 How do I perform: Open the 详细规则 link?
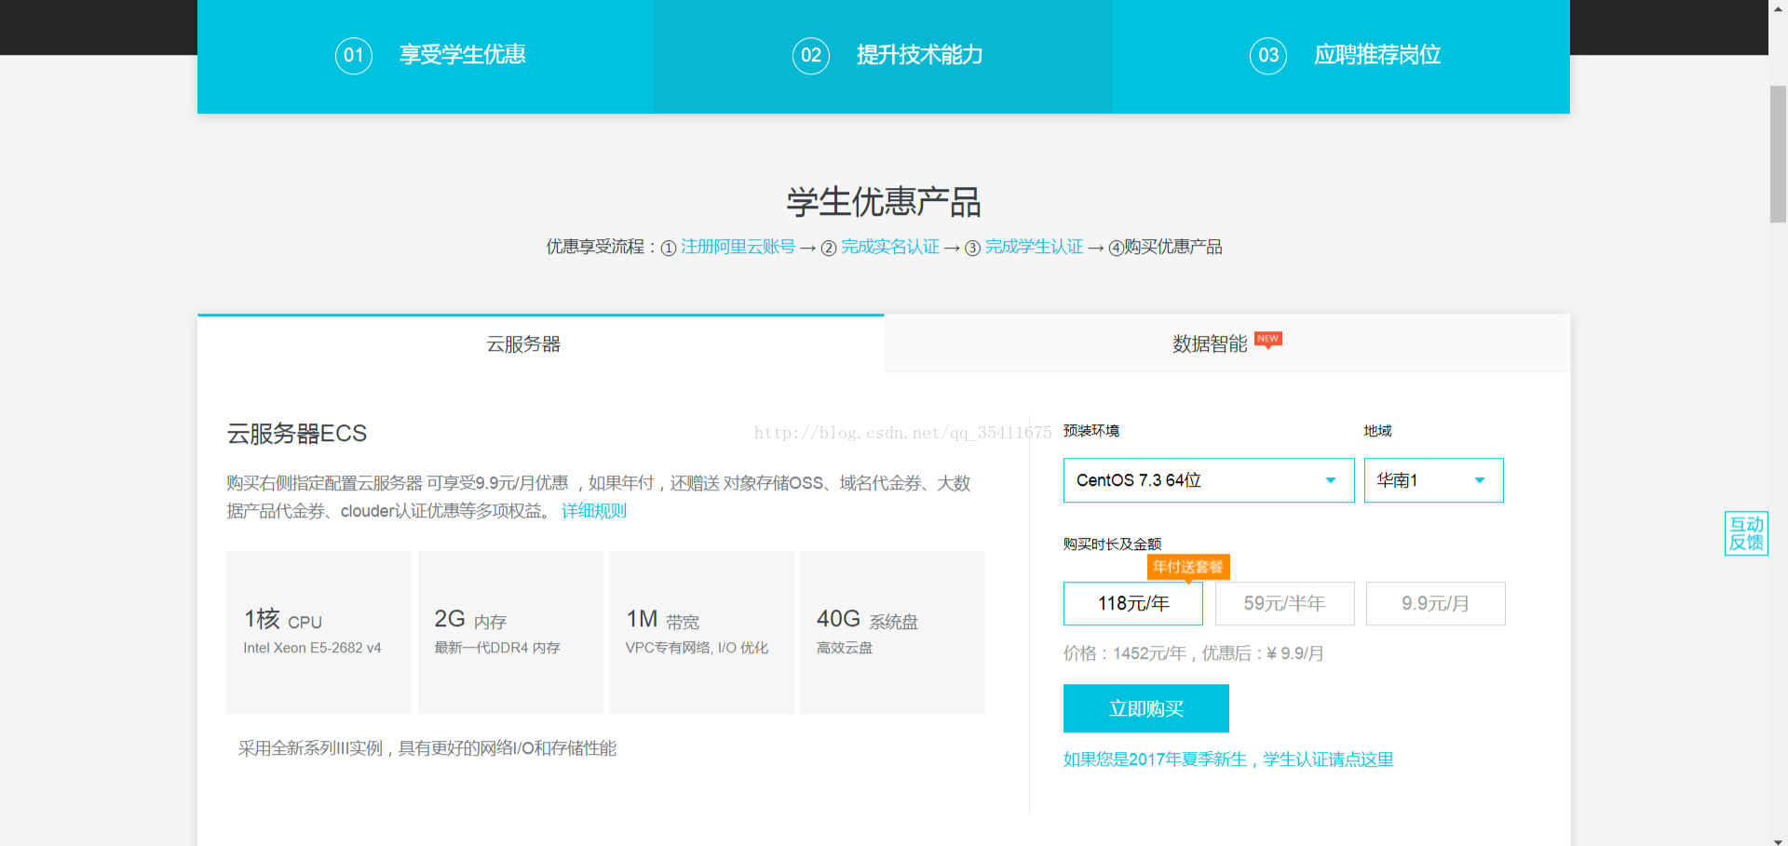(x=594, y=511)
